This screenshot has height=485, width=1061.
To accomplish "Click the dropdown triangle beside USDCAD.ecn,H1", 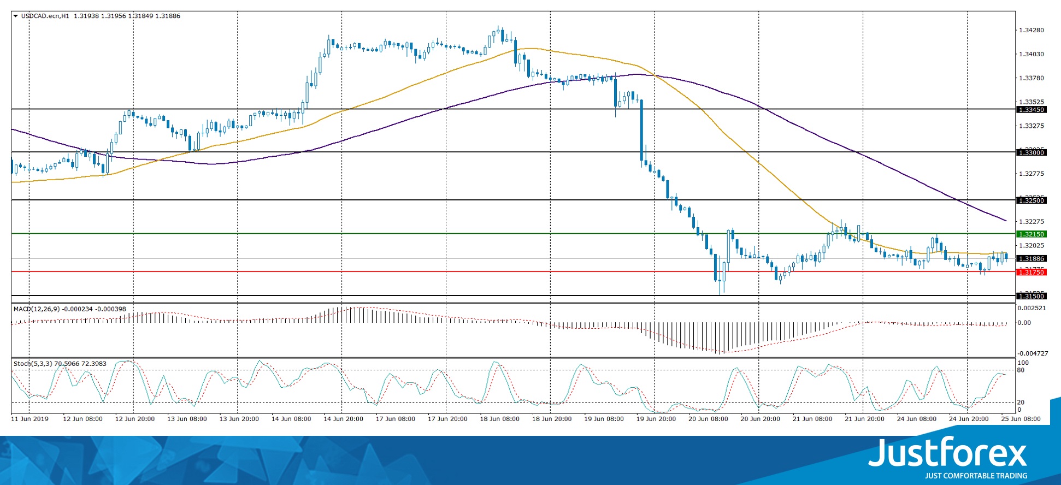I will point(15,16).
